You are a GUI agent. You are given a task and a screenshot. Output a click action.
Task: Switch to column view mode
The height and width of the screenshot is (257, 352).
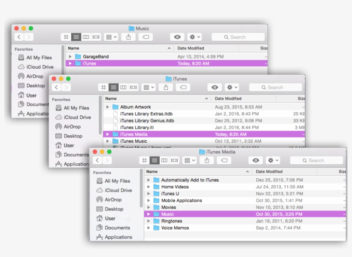click(164, 160)
